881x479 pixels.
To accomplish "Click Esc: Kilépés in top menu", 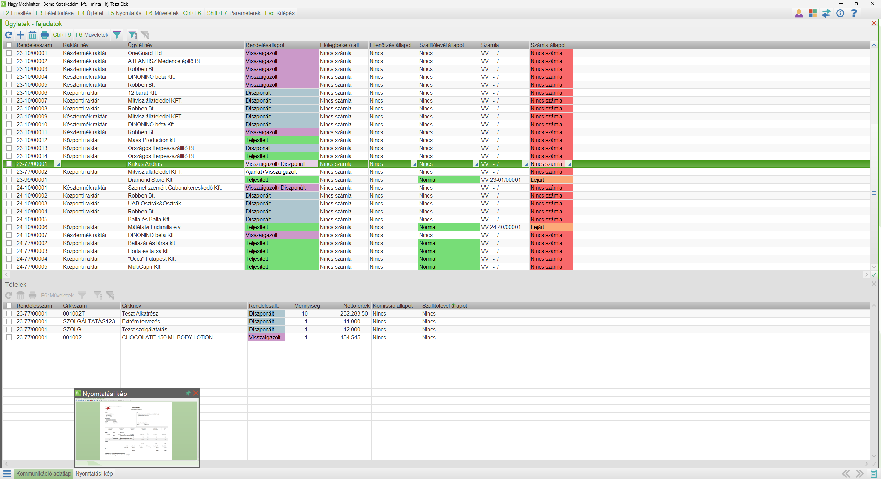I will pos(279,13).
